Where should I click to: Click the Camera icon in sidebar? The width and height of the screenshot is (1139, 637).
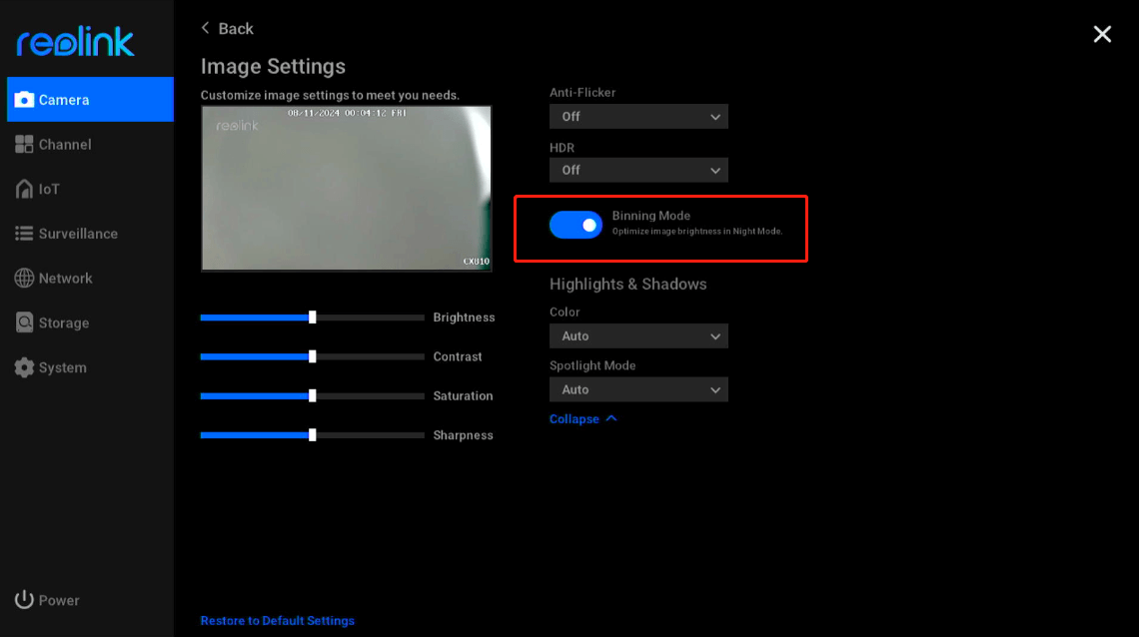coord(24,100)
